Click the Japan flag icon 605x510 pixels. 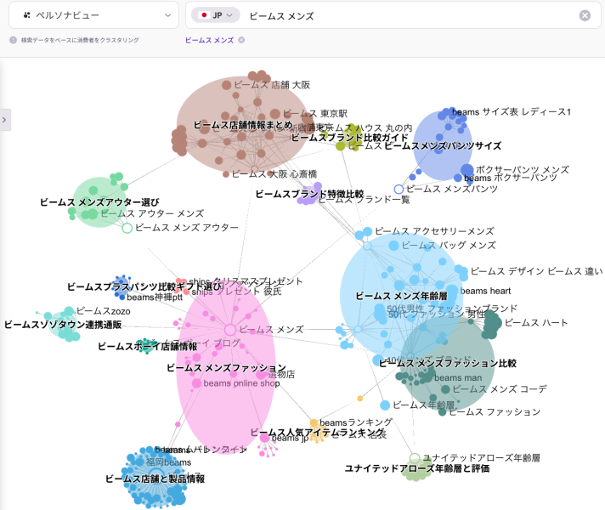[204, 15]
